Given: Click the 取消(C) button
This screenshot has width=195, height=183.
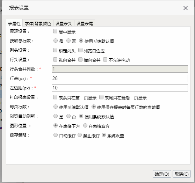Looking at the screenshot, I should 182,174.
